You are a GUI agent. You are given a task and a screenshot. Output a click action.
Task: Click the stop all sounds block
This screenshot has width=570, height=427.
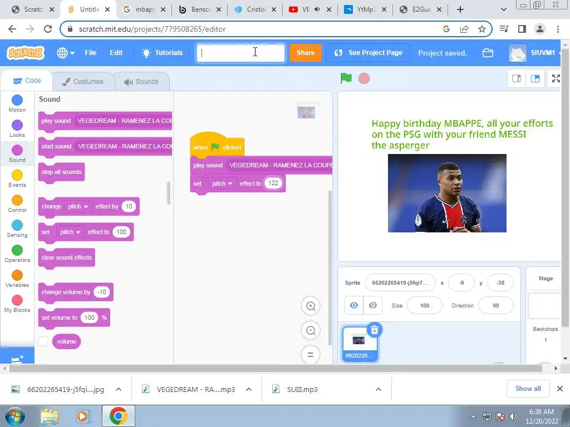tap(61, 172)
